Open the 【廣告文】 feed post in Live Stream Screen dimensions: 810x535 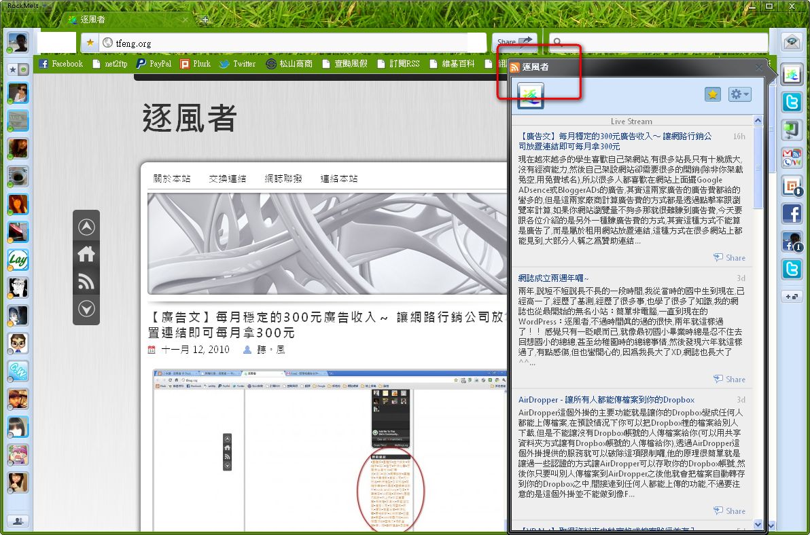[x=615, y=141]
